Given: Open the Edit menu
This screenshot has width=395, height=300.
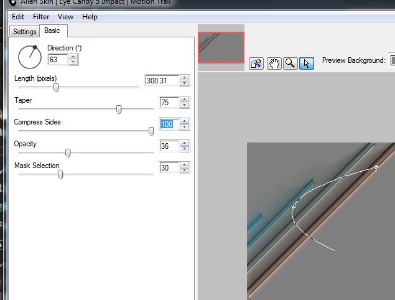Looking at the screenshot, I should coord(18,17).
